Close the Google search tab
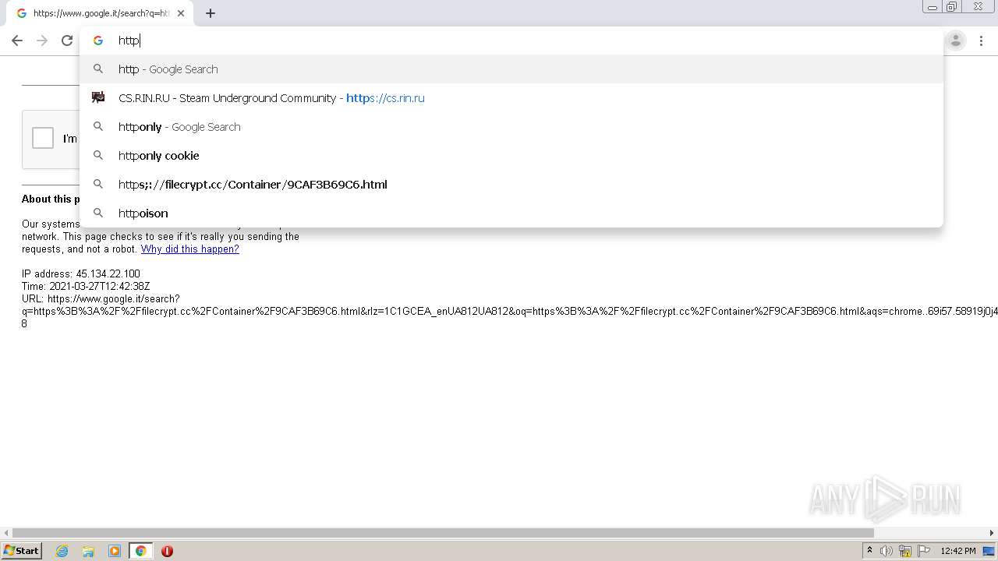 [181, 13]
